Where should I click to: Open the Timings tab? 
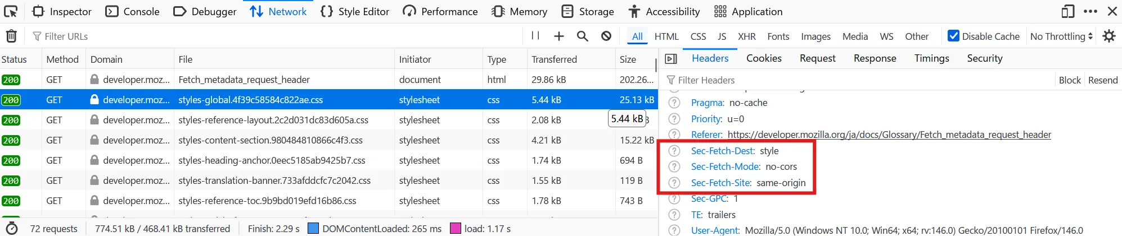931,58
